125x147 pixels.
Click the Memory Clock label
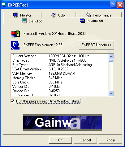[x=24, y=78]
